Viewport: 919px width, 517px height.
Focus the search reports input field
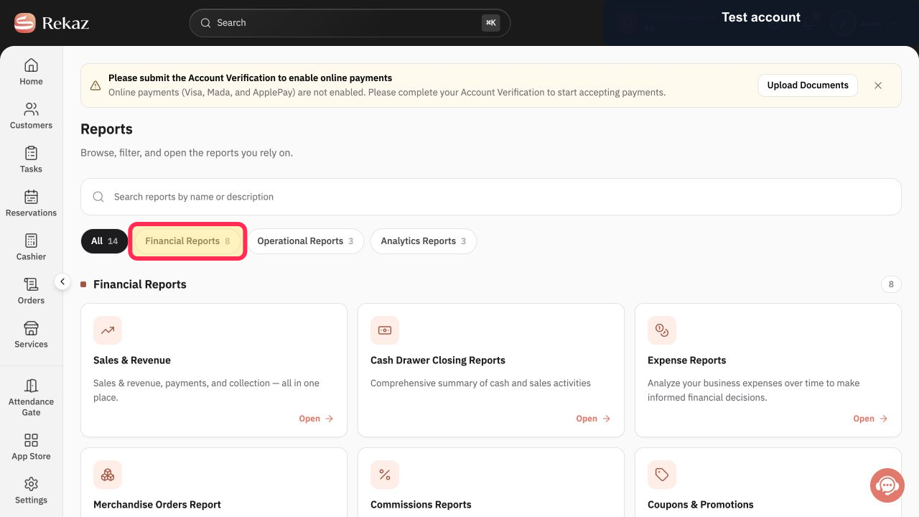coord(491,197)
